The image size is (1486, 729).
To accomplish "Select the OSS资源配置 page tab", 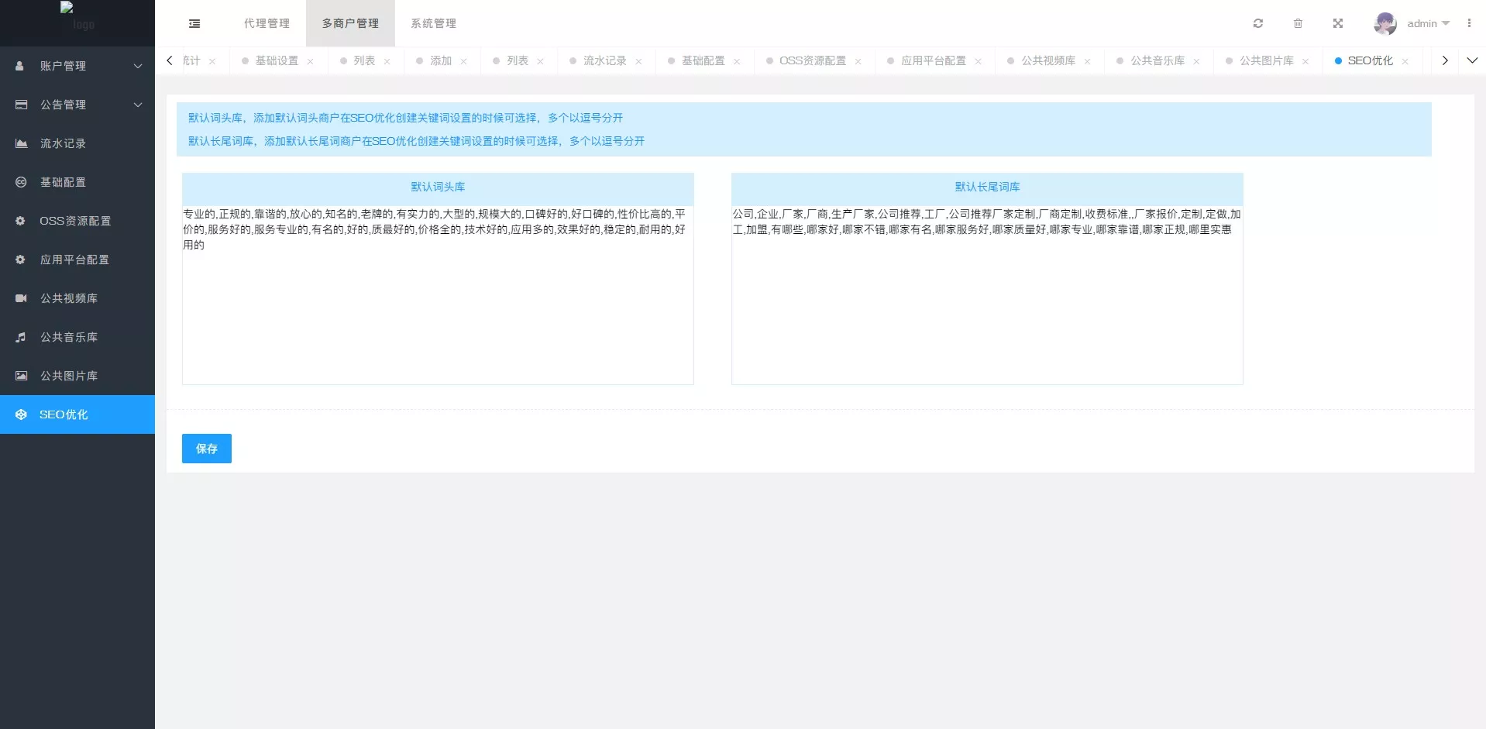I will pyautogui.click(x=812, y=60).
